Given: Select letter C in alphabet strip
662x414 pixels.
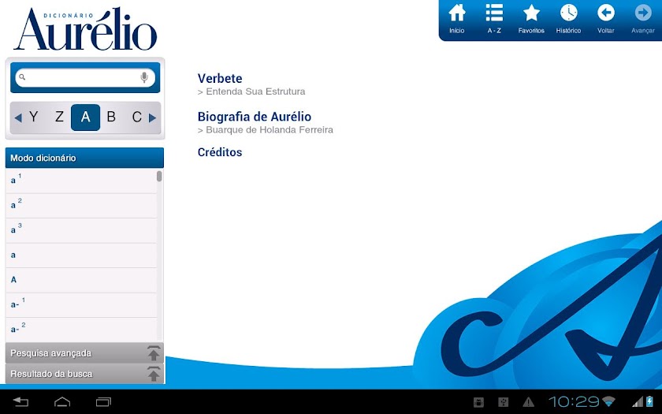Looking at the screenshot, I should pyautogui.click(x=137, y=117).
